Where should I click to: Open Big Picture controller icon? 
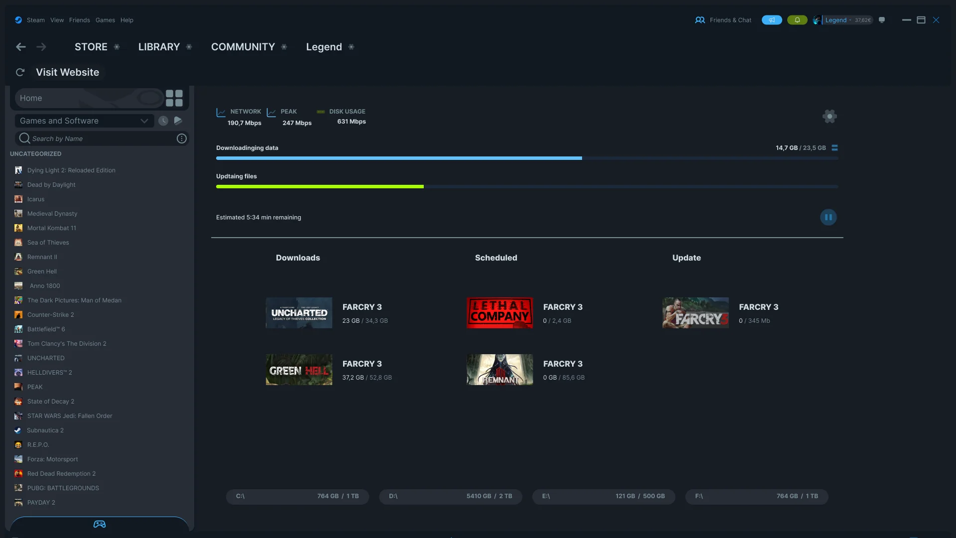(x=100, y=524)
